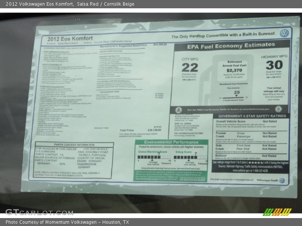The width and height of the screenshot is (302, 226).
Task: Open the fueleconomy.gov link in EPA bar
Action: tap(256, 109)
